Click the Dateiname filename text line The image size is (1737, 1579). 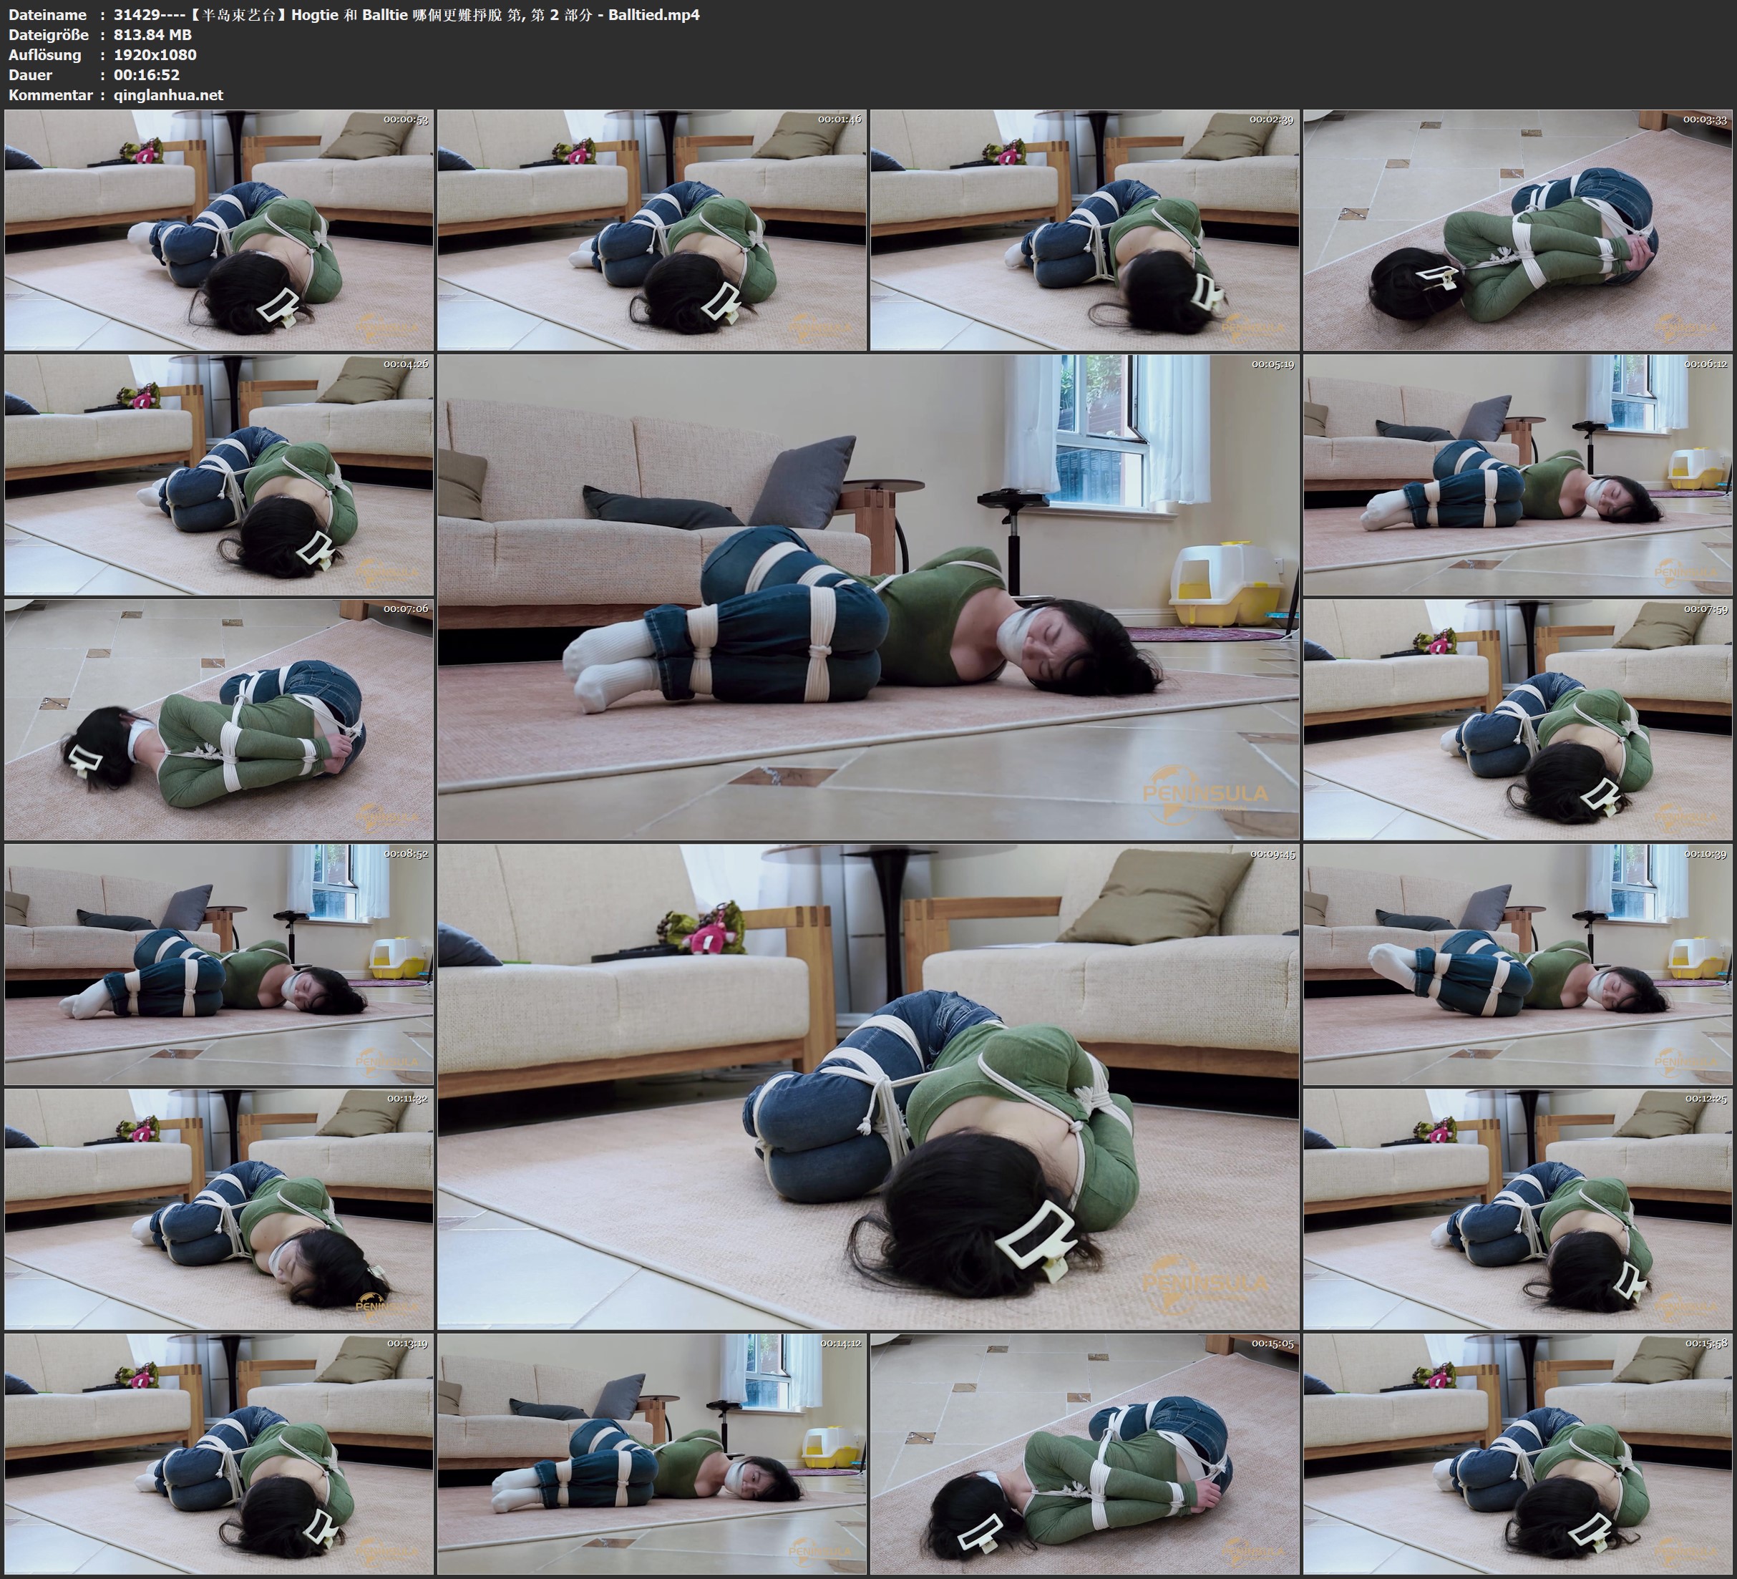click(x=405, y=14)
